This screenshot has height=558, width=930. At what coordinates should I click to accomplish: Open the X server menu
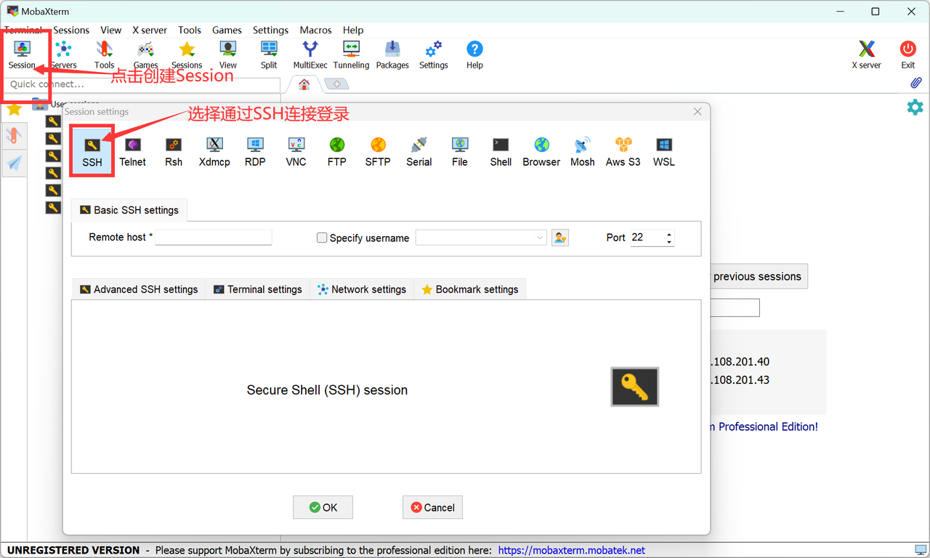click(150, 30)
